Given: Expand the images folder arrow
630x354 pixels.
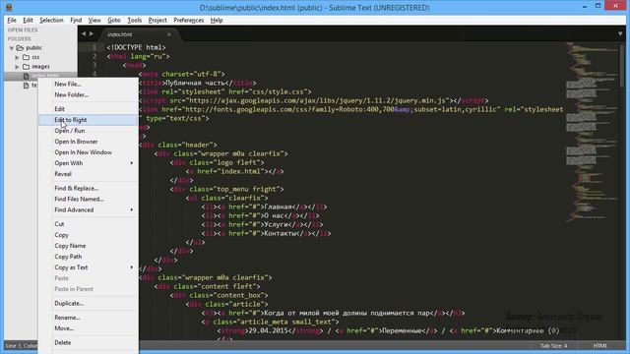Looking at the screenshot, I should (x=17, y=67).
